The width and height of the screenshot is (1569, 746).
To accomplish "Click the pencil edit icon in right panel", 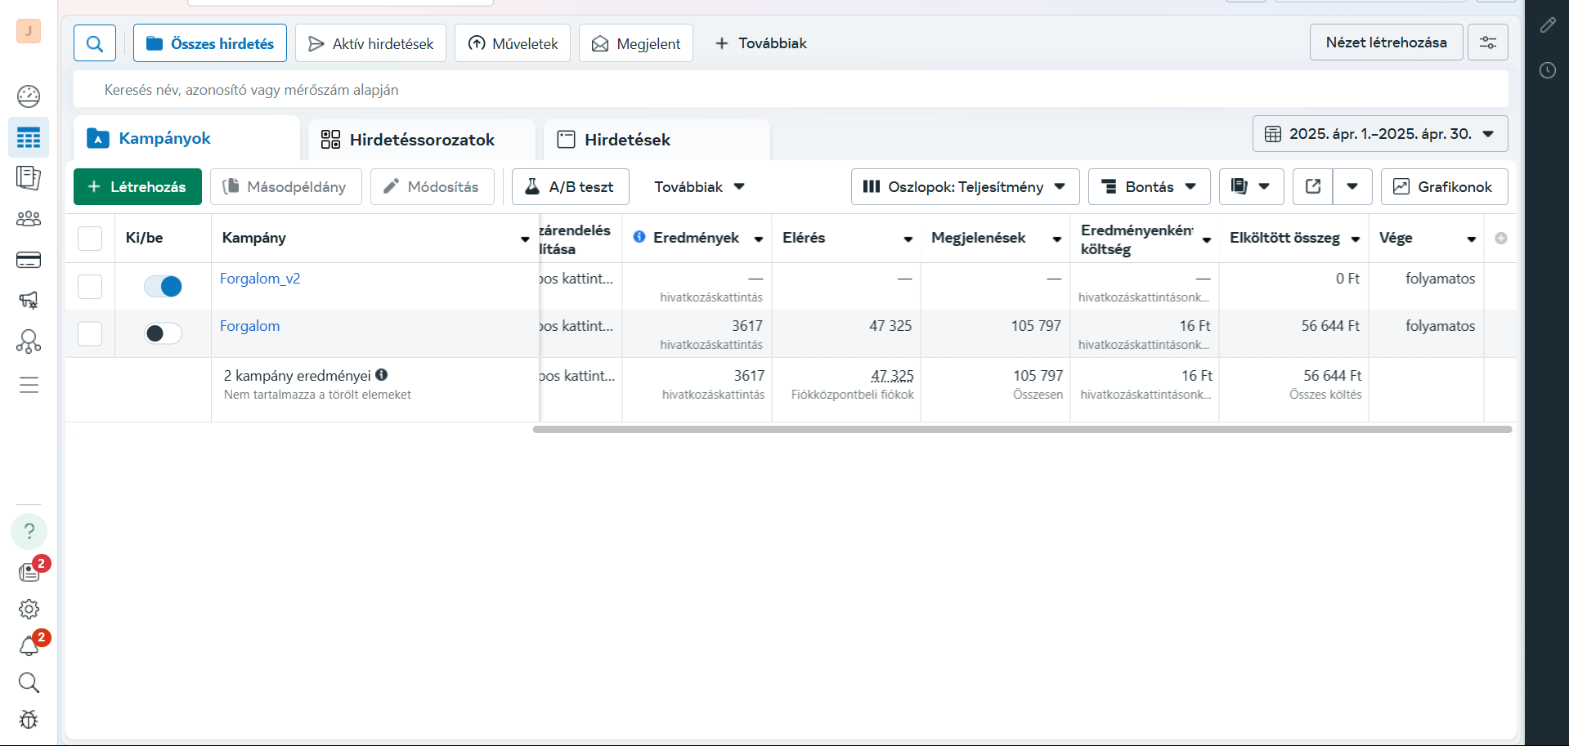I will 1548,25.
